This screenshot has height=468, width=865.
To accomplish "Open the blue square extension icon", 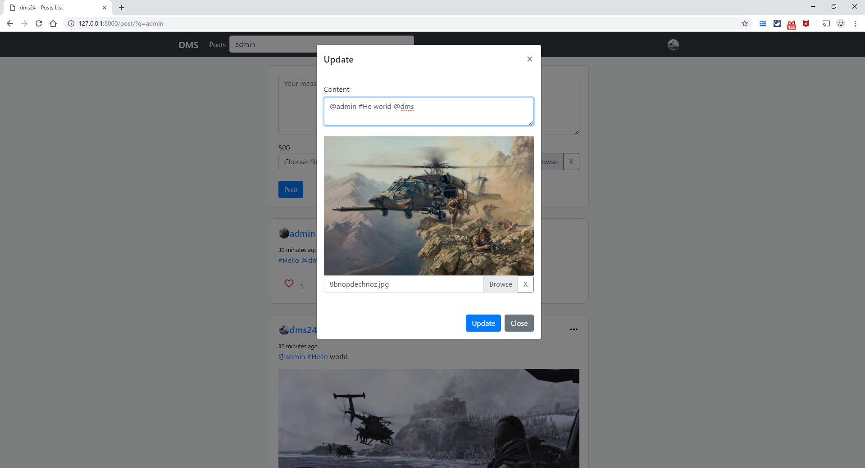I will [777, 23].
